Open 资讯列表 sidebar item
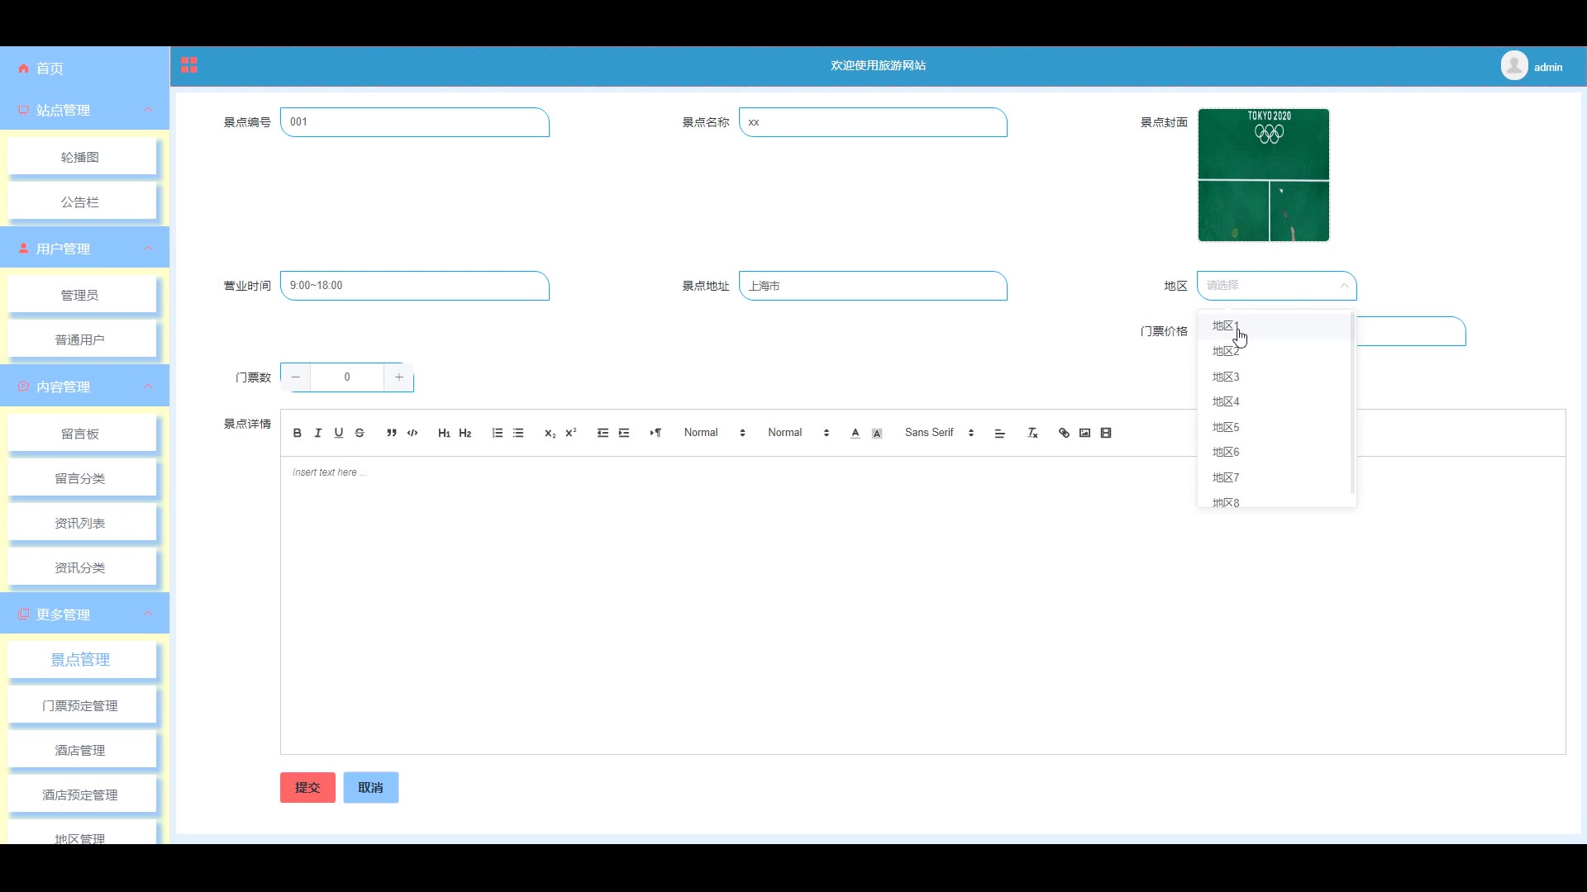 (81, 523)
